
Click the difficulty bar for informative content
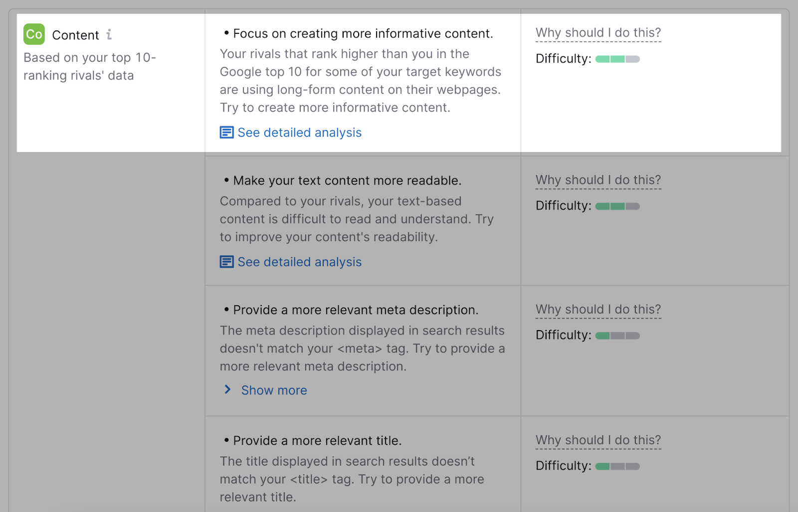click(617, 59)
